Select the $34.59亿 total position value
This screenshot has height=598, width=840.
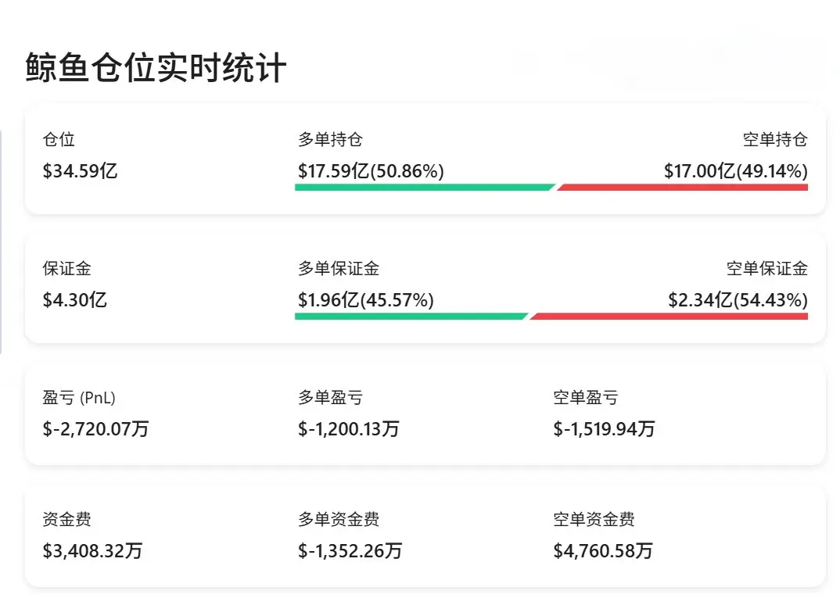[x=80, y=170]
